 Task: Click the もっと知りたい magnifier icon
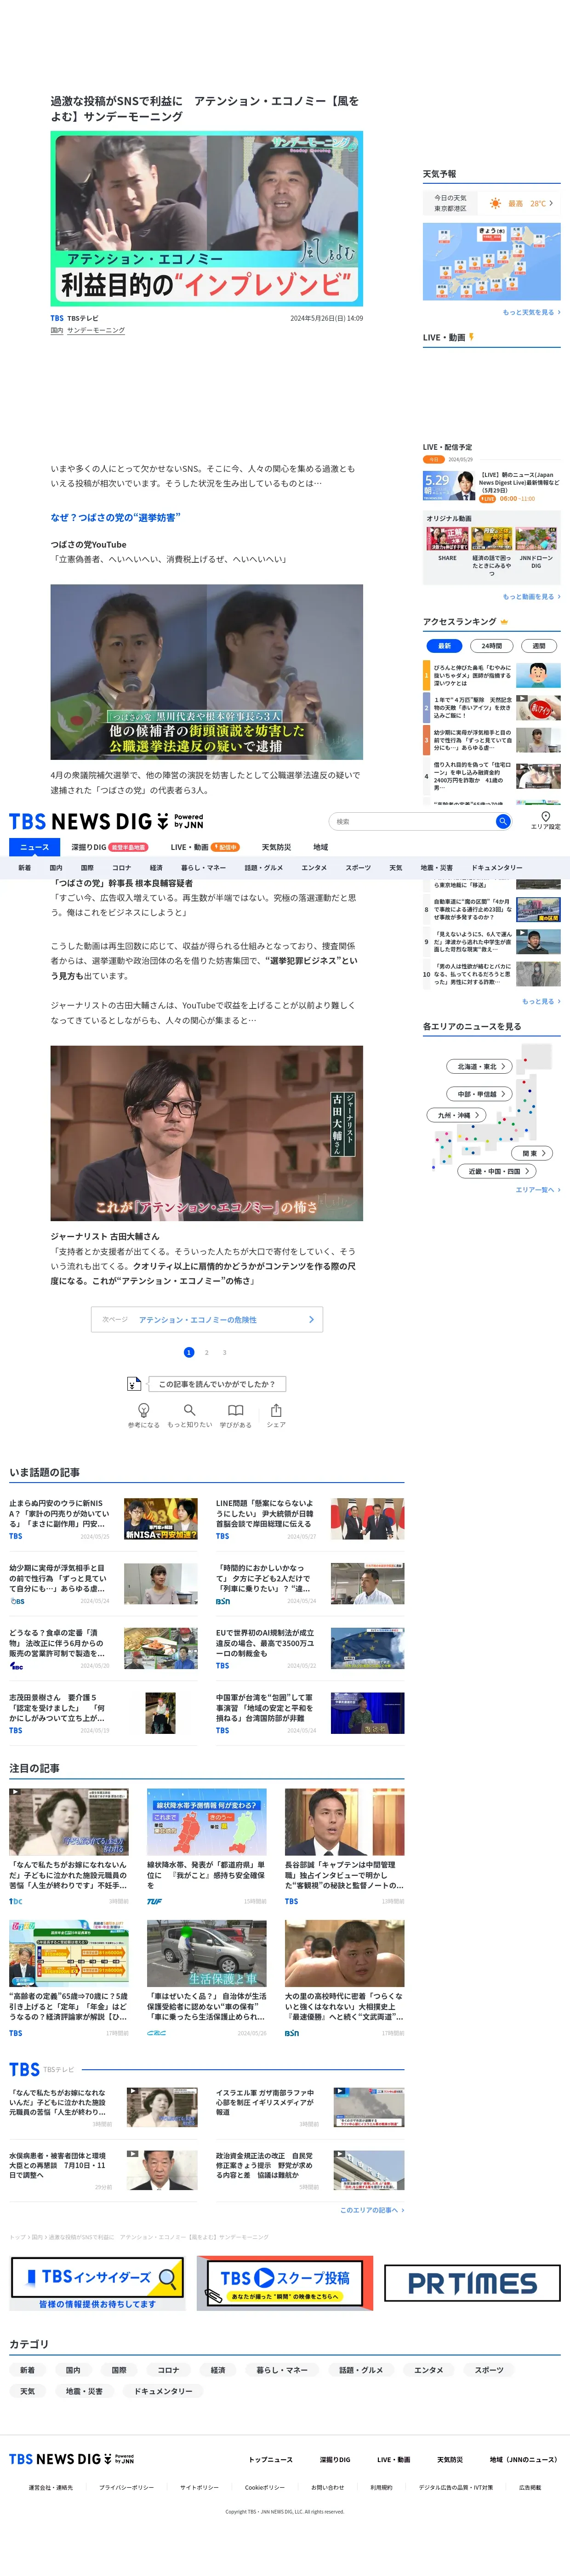189,1410
